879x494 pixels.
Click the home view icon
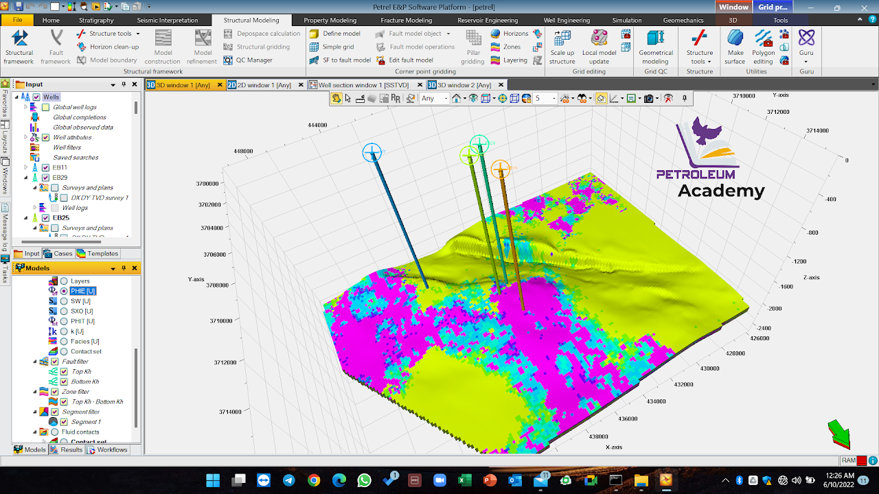[x=455, y=98]
